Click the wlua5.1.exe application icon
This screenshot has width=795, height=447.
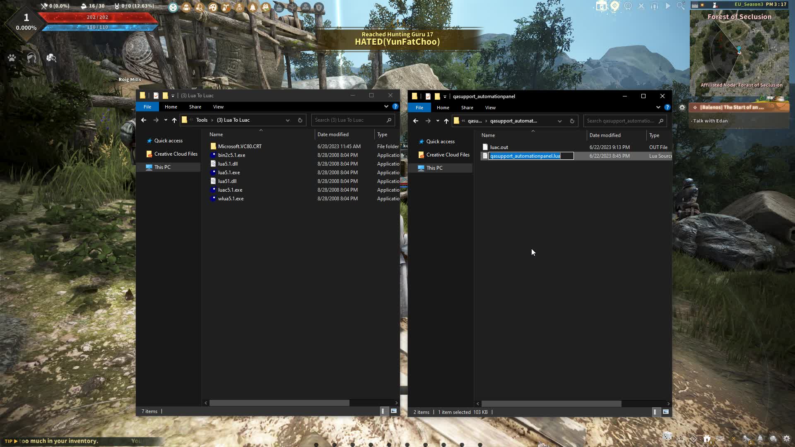tap(213, 198)
